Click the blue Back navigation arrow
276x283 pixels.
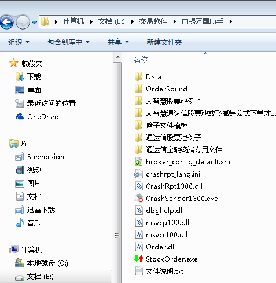coord(7,22)
